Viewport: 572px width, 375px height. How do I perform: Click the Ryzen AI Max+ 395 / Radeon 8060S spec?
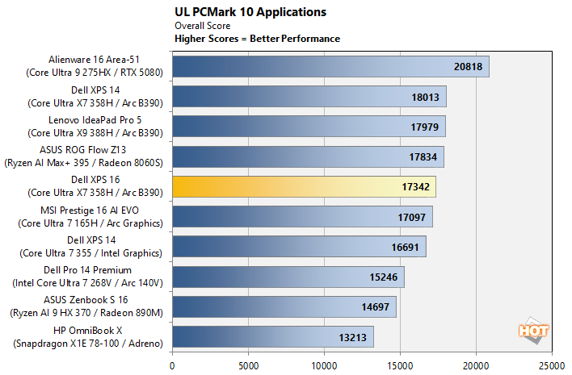[x=83, y=163]
